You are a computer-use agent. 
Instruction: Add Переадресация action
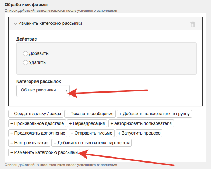[x=87, y=123]
